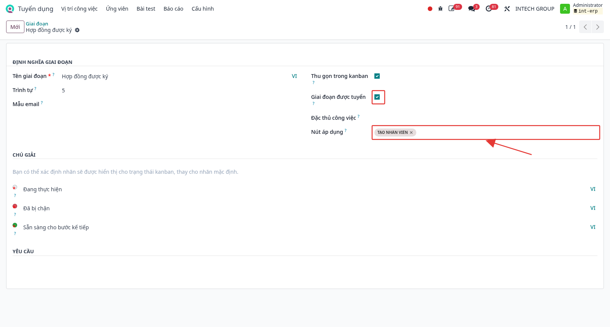Go back via Giai đoạn breadcrumb link
610x327 pixels.
pyautogui.click(x=37, y=24)
